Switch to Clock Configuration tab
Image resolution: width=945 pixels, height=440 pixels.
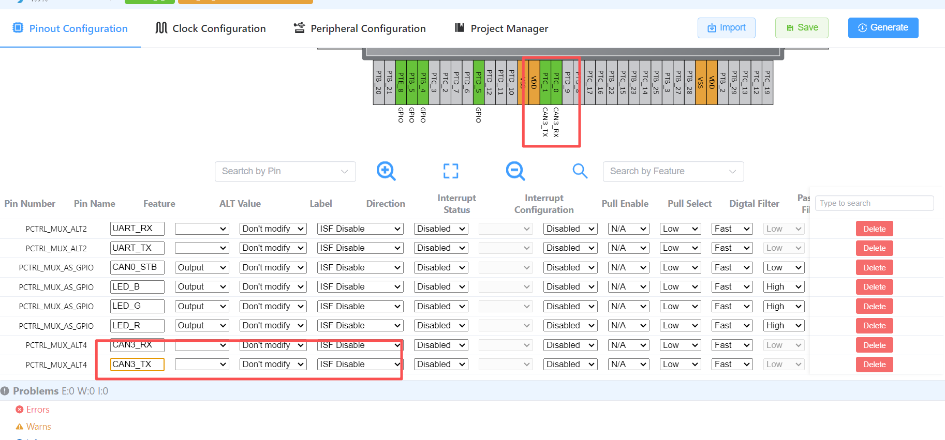(x=211, y=28)
